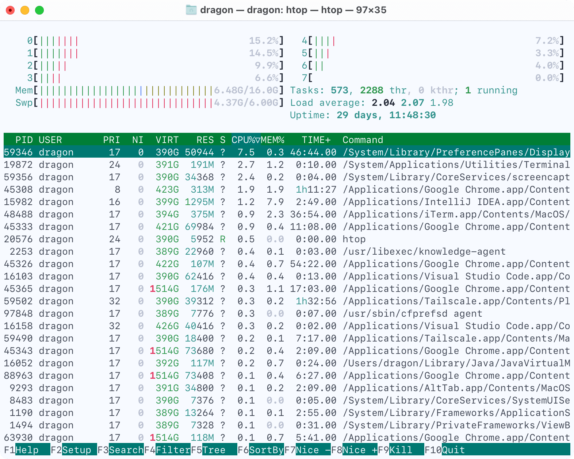Image resolution: width=574 pixels, height=459 pixels.
Task: Click the folder icon in the title bar
Action: tap(191, 10)
